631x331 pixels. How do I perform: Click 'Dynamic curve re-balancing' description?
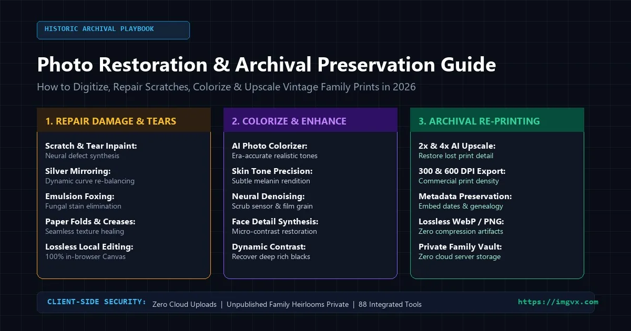[90, 181]
